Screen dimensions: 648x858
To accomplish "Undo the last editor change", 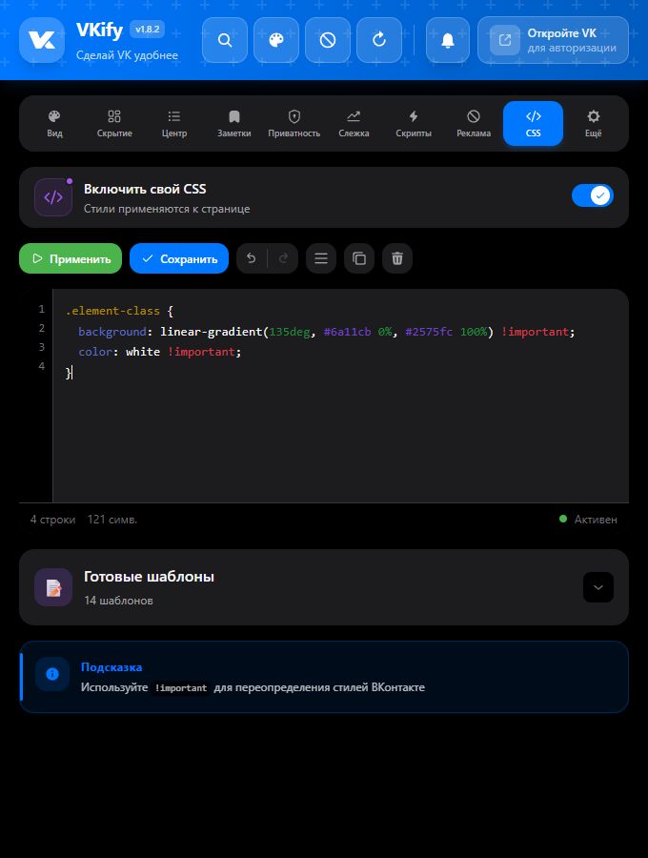I will click(x=252, y=258).
